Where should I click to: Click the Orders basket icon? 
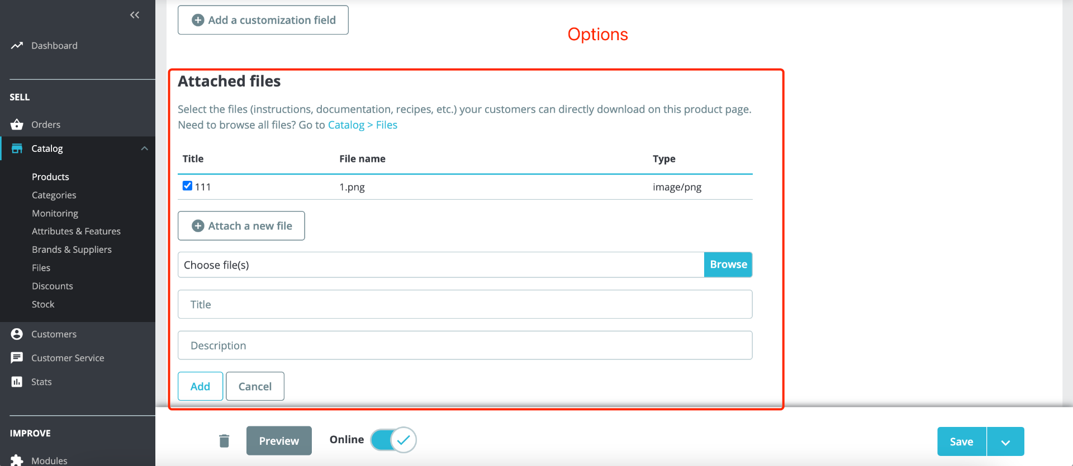click(17, 124)
